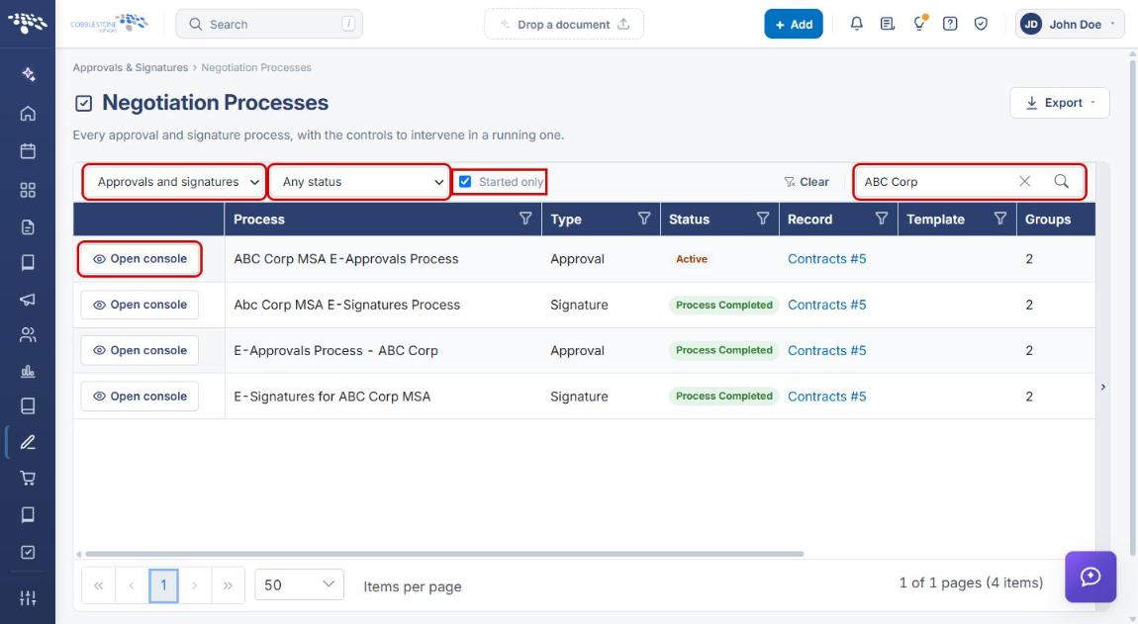Click the ABC Corp table search field
Image resolution: width=1138 pixels, height=624 pixels.
coord(936,181)
